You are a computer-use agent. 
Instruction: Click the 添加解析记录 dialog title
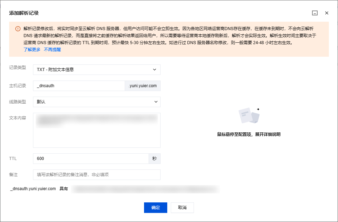pos(24,13)
